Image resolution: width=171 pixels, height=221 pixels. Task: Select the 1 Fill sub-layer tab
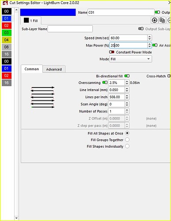[30, 20]
